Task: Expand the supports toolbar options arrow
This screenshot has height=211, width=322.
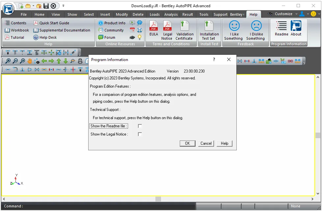Action: (x=79, y=54)
